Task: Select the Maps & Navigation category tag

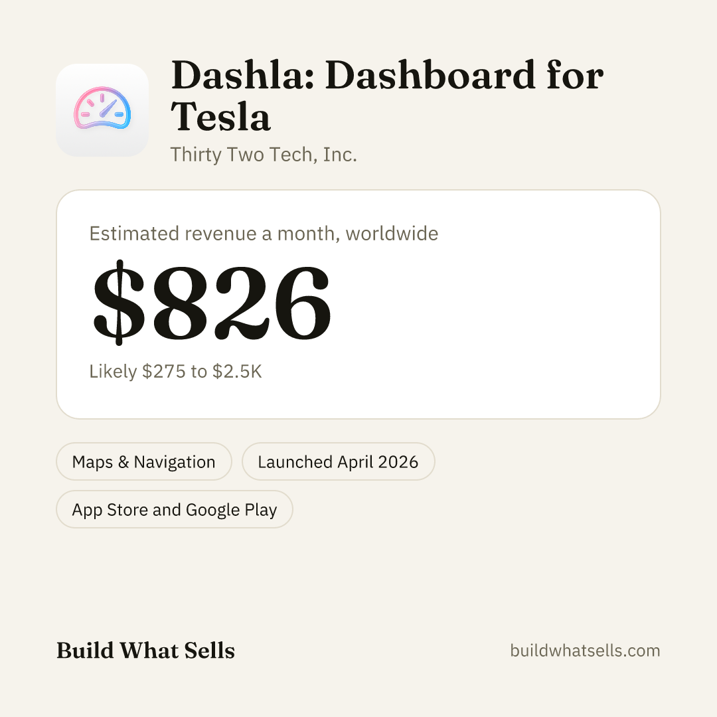Action: [144, 461]
